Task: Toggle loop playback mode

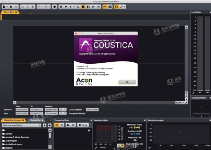Action: (78, 7)
